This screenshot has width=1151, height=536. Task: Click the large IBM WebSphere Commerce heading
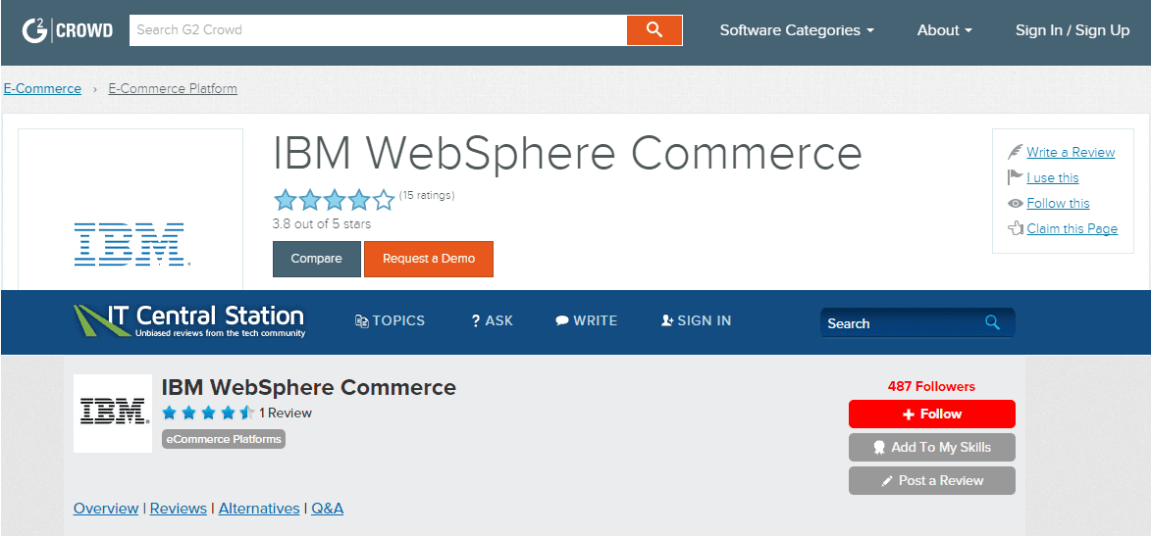pyautogui.click(x=567, y=153)
